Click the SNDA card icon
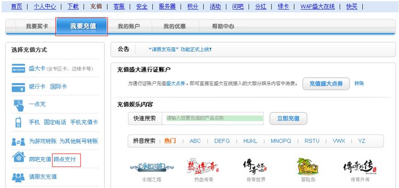399x188 pixels. [18, 68]
